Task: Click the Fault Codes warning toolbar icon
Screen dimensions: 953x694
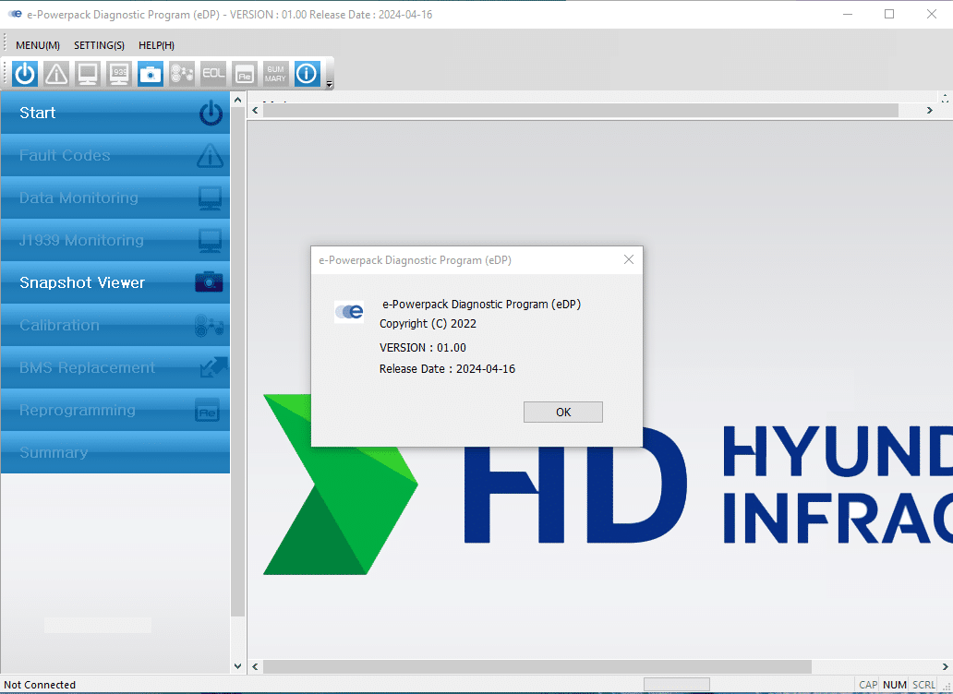Action: [56, 74]
